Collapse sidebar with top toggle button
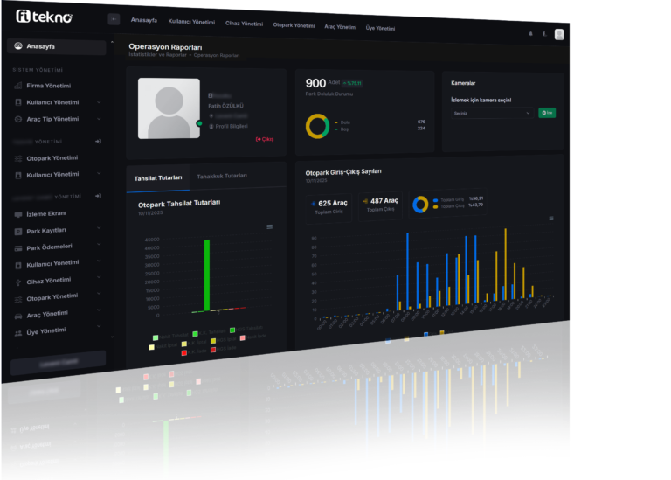The width and height of the screenshot is (671, 480). 114,19
